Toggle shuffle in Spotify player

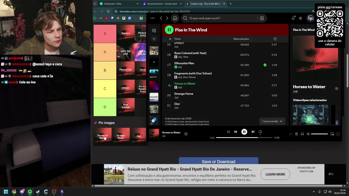click(228, 132)
